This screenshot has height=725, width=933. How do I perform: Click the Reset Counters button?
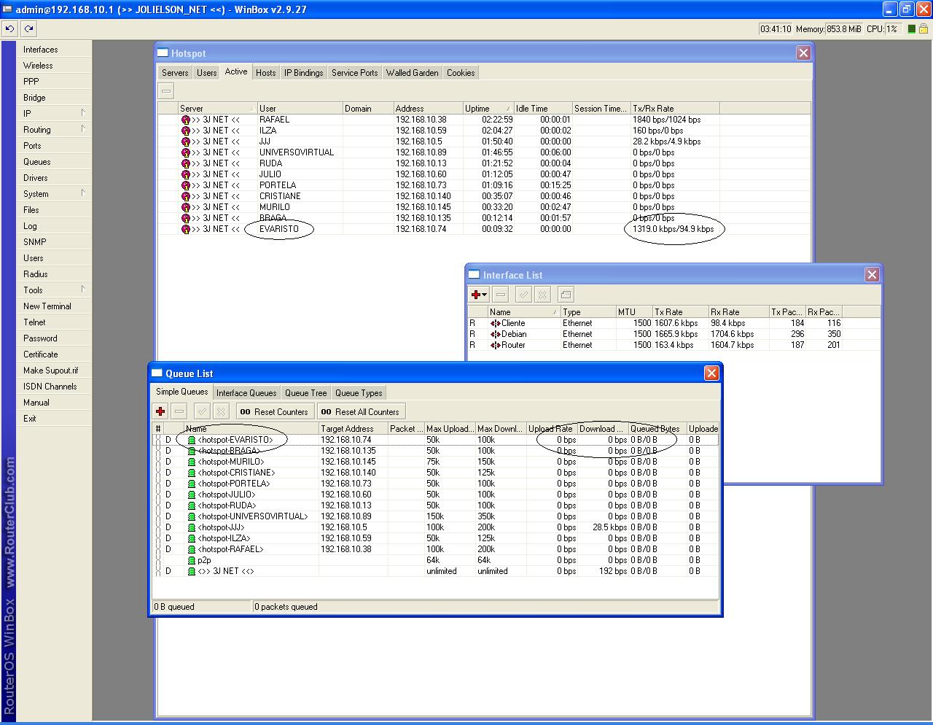(275, 411)
